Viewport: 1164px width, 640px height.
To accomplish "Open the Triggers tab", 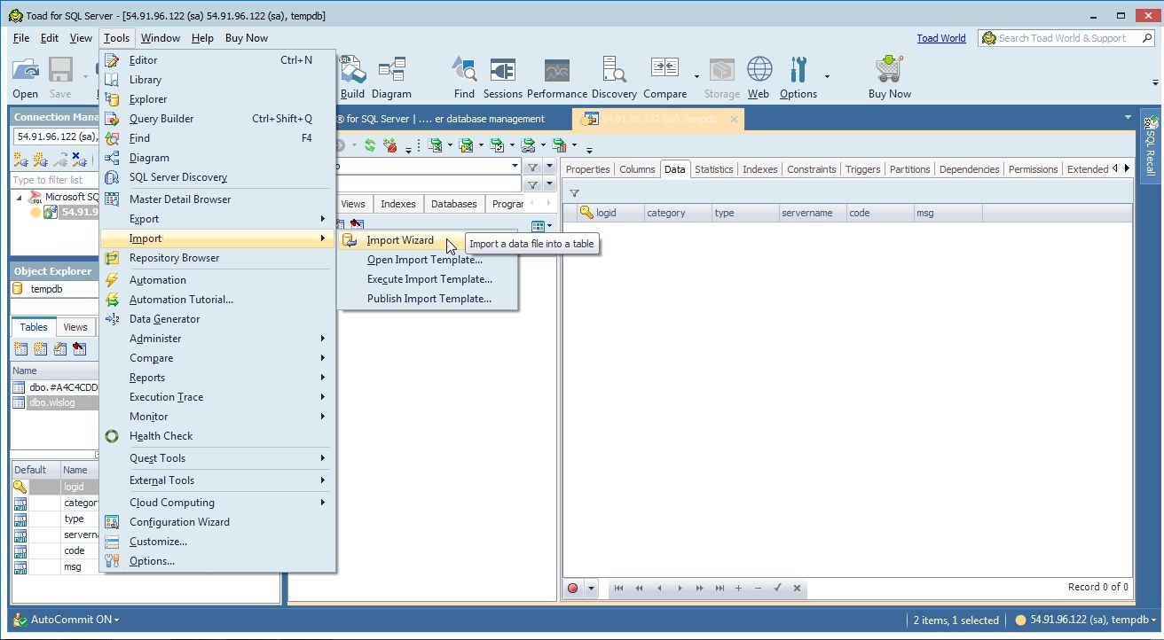I will coord(862,169).
